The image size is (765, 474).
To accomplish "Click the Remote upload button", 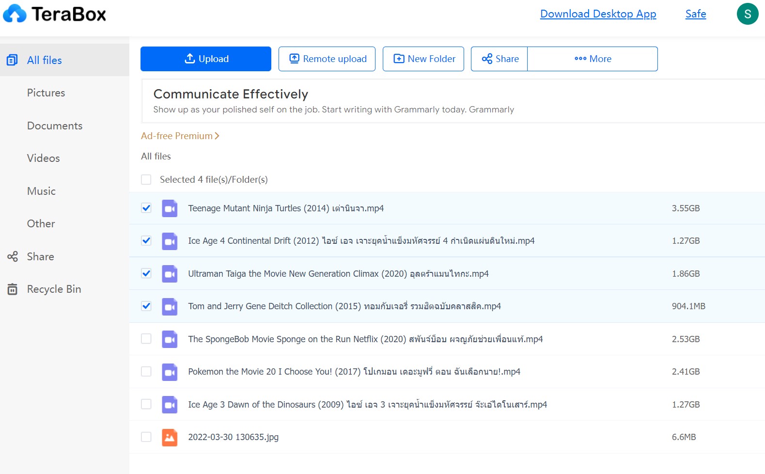I will click(327, 59).
